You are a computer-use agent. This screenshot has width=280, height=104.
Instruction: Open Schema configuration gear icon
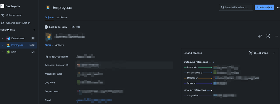click(2, 23)
